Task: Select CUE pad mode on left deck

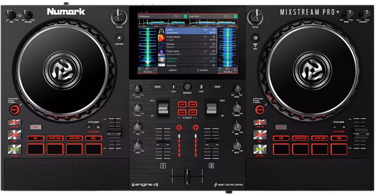Action: coord(36,138)
